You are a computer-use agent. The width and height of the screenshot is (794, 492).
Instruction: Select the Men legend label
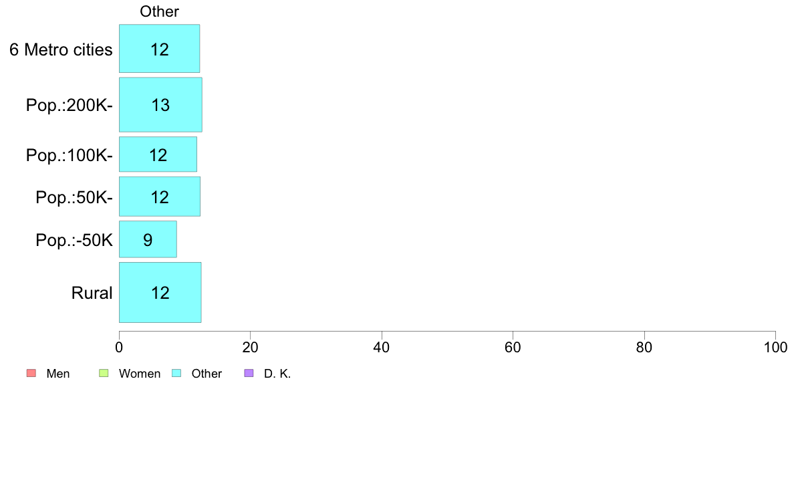click(x=58, y=374)
